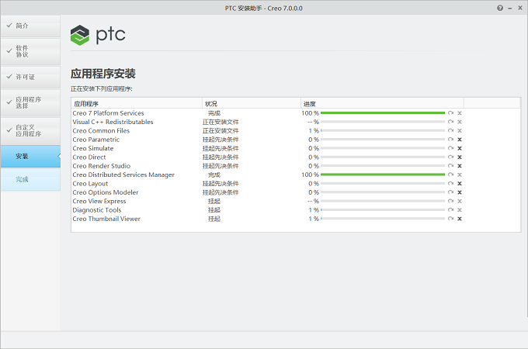Cancel Creo Render Studio installation

click(460, 166)
